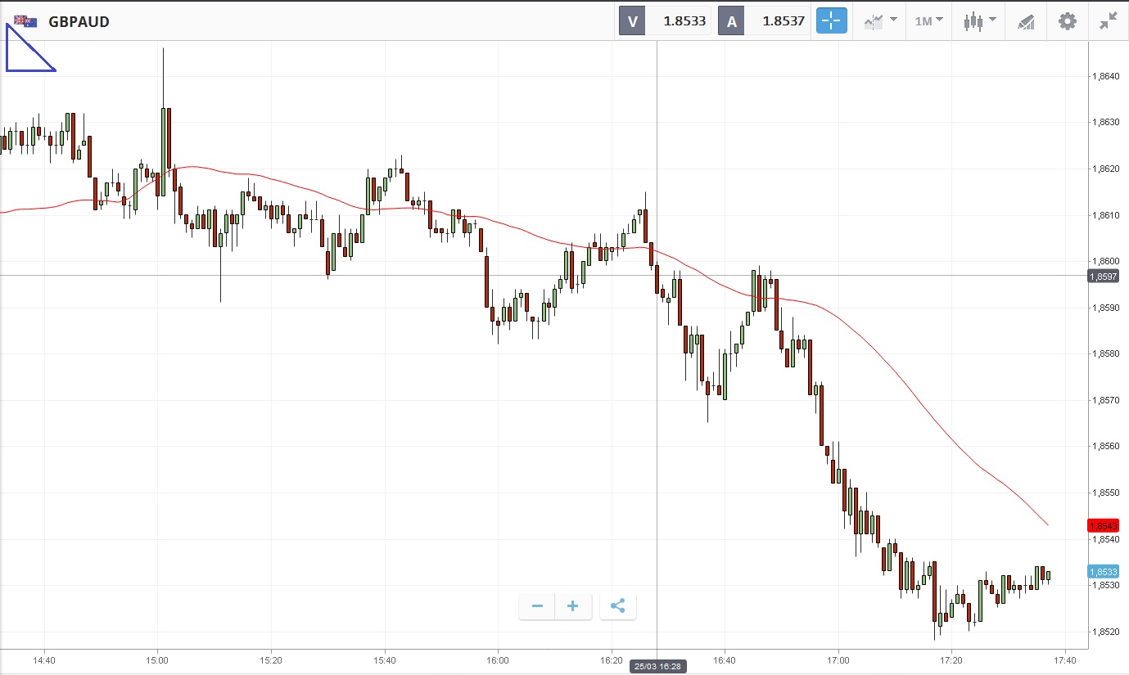Viewport: 1129px width, 675px height.
Task: Open the compare chart dropdown
Action: 880,21
